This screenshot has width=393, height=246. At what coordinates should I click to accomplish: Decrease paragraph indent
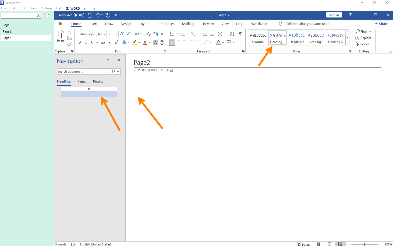(205, 34)
